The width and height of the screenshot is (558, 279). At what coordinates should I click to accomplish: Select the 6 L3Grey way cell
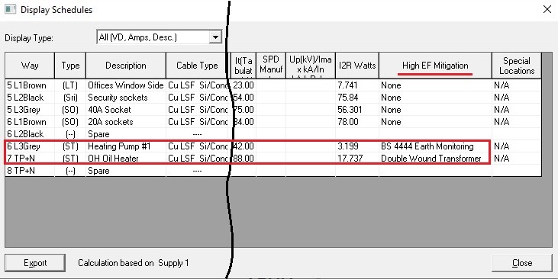(x=30, y=146)
